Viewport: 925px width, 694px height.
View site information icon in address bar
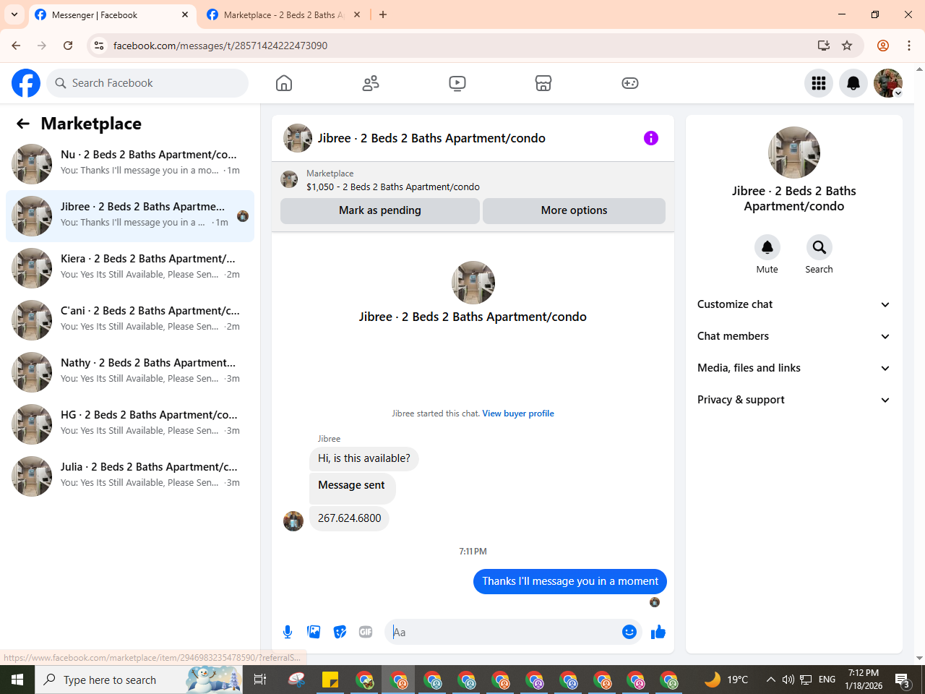tap(99, 46)
